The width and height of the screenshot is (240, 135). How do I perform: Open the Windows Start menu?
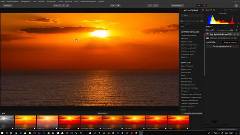(x=2, y=133)
